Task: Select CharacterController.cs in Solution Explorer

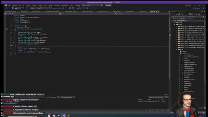Action: (x=189, y=63)
